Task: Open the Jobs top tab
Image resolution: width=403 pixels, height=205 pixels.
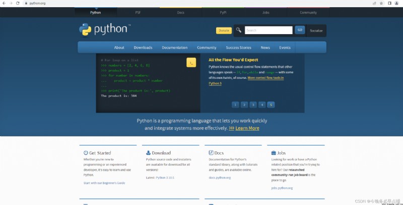Action: point(266,13)
